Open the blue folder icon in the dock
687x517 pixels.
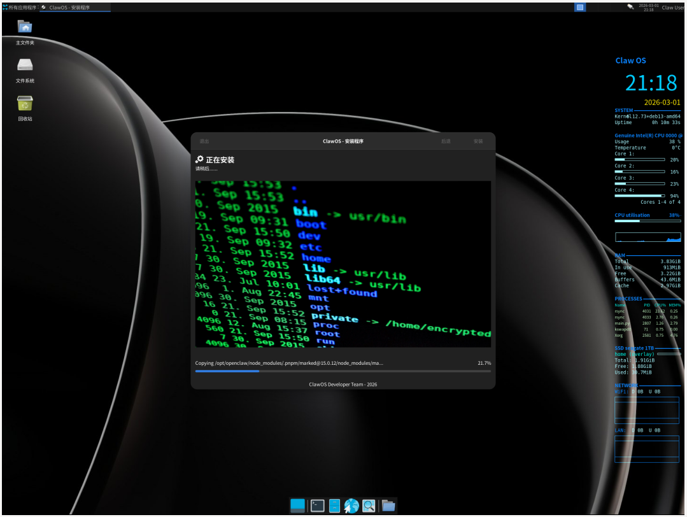point(388,506)
